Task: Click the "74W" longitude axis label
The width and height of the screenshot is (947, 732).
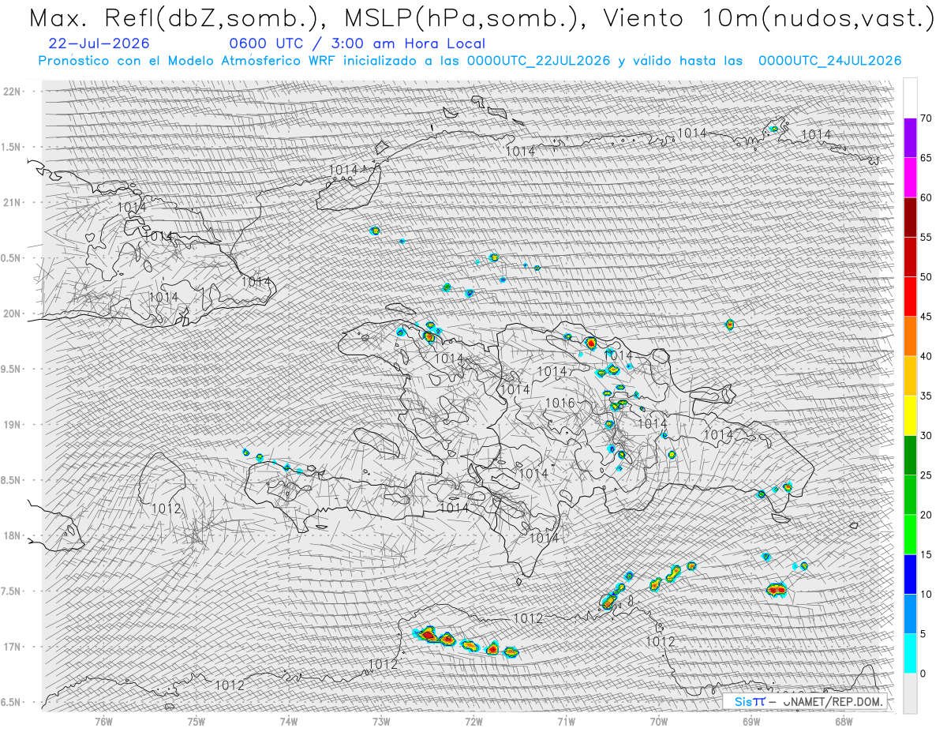Action: [289, 721]
